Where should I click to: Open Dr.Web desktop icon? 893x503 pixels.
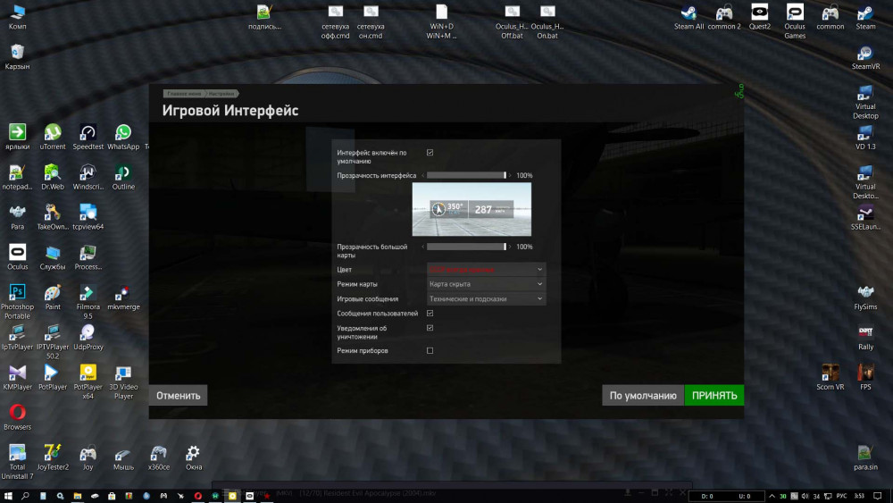click(x=53, y=177)
